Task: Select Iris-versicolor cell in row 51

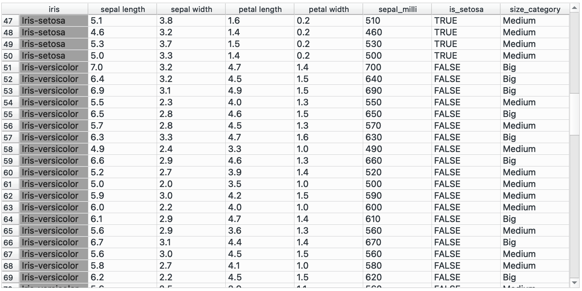Action: pos(54,67)
